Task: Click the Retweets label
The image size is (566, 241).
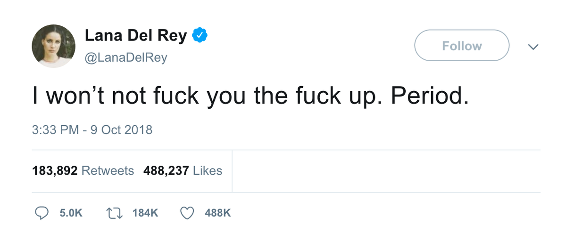Action: (108, 170)
